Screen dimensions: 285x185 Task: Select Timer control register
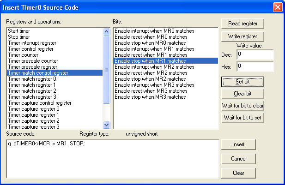point(55,49)
